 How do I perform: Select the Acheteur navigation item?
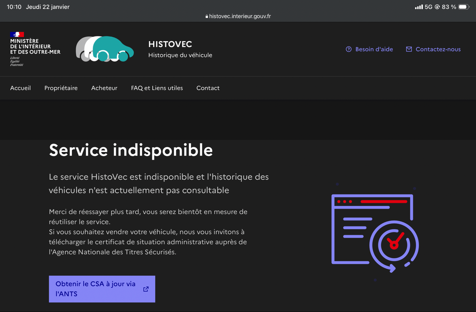104,88
